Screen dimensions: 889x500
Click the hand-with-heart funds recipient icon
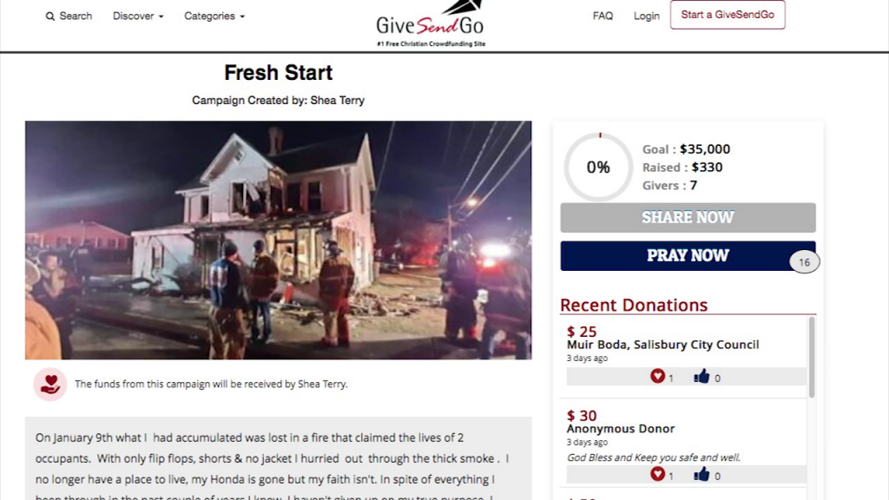pos(49,385)
